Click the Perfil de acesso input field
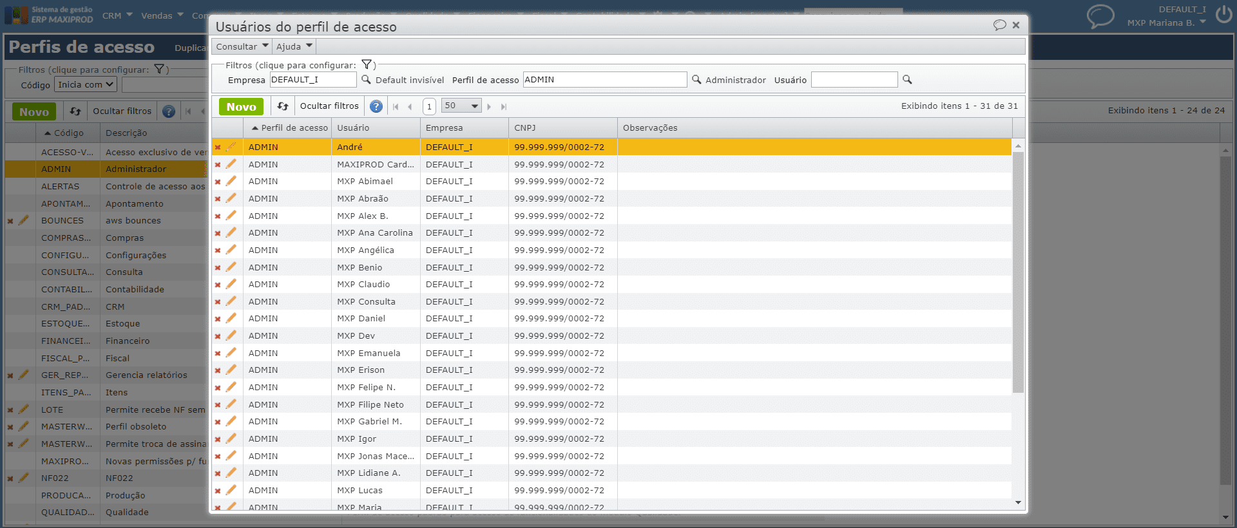Screen dimensions: 1237x528 pos(605,79)
